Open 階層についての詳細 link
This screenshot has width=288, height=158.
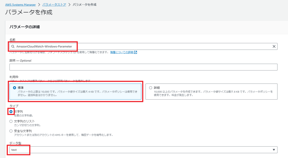(121, 52)
